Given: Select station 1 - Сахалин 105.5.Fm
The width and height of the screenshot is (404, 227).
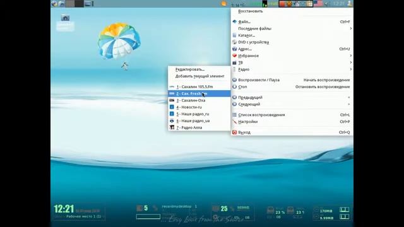Looking at the screenshot, I should click(199, 87).
